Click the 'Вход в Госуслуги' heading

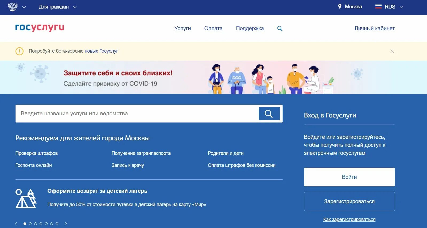[330, 115]
